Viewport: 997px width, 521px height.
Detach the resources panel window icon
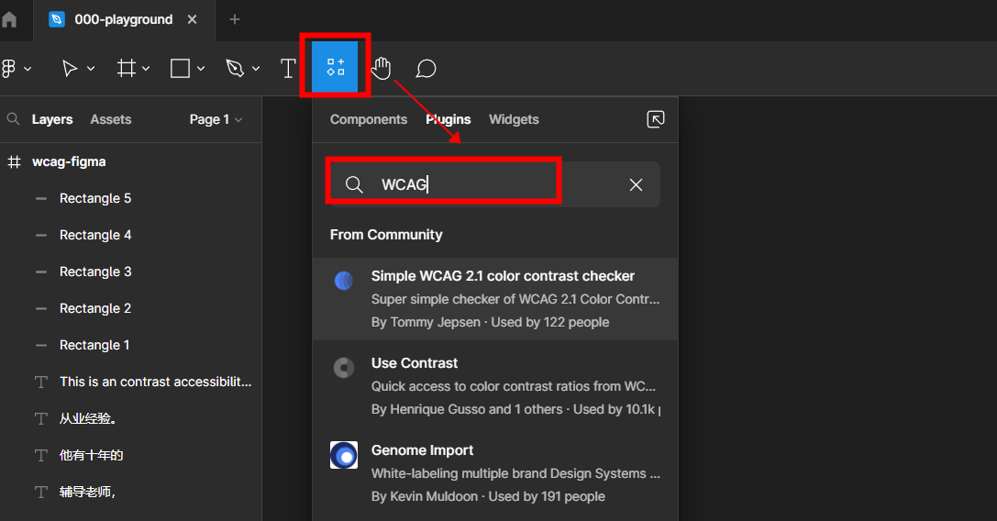pyautogui.click(x=656, y=119)
